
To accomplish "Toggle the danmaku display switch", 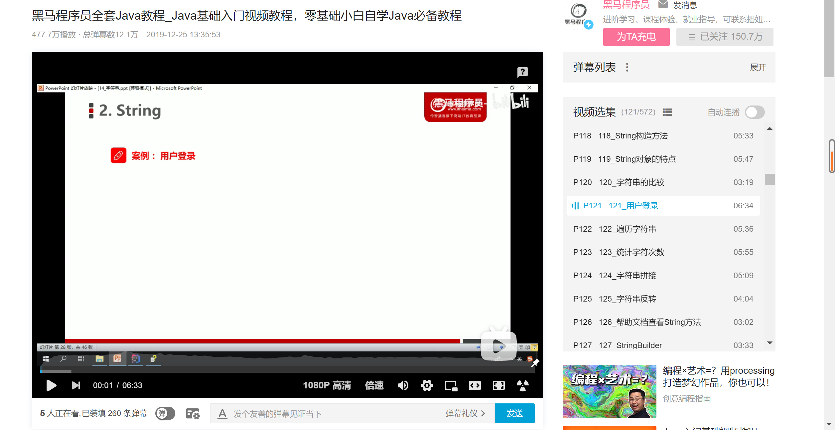I will (x=165, y=413).
